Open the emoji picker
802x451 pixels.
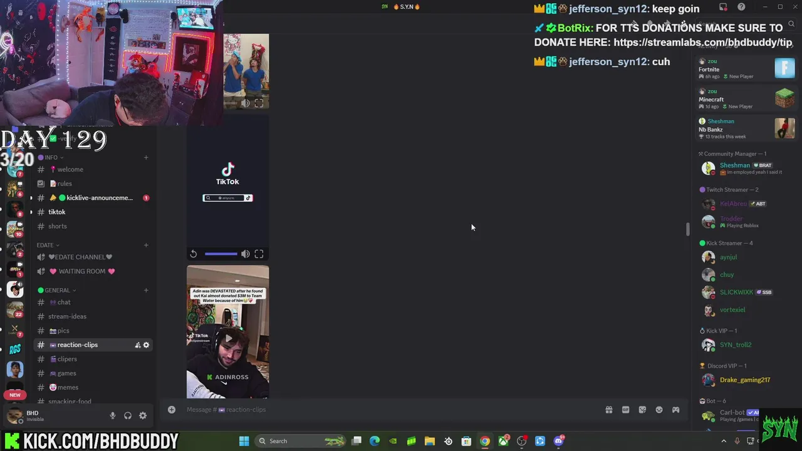pyautogui.click(x=659, y=410)
